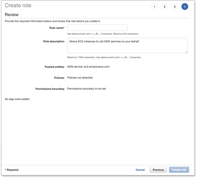Click the Role name label
197x178 pixels.
(57, 28)
